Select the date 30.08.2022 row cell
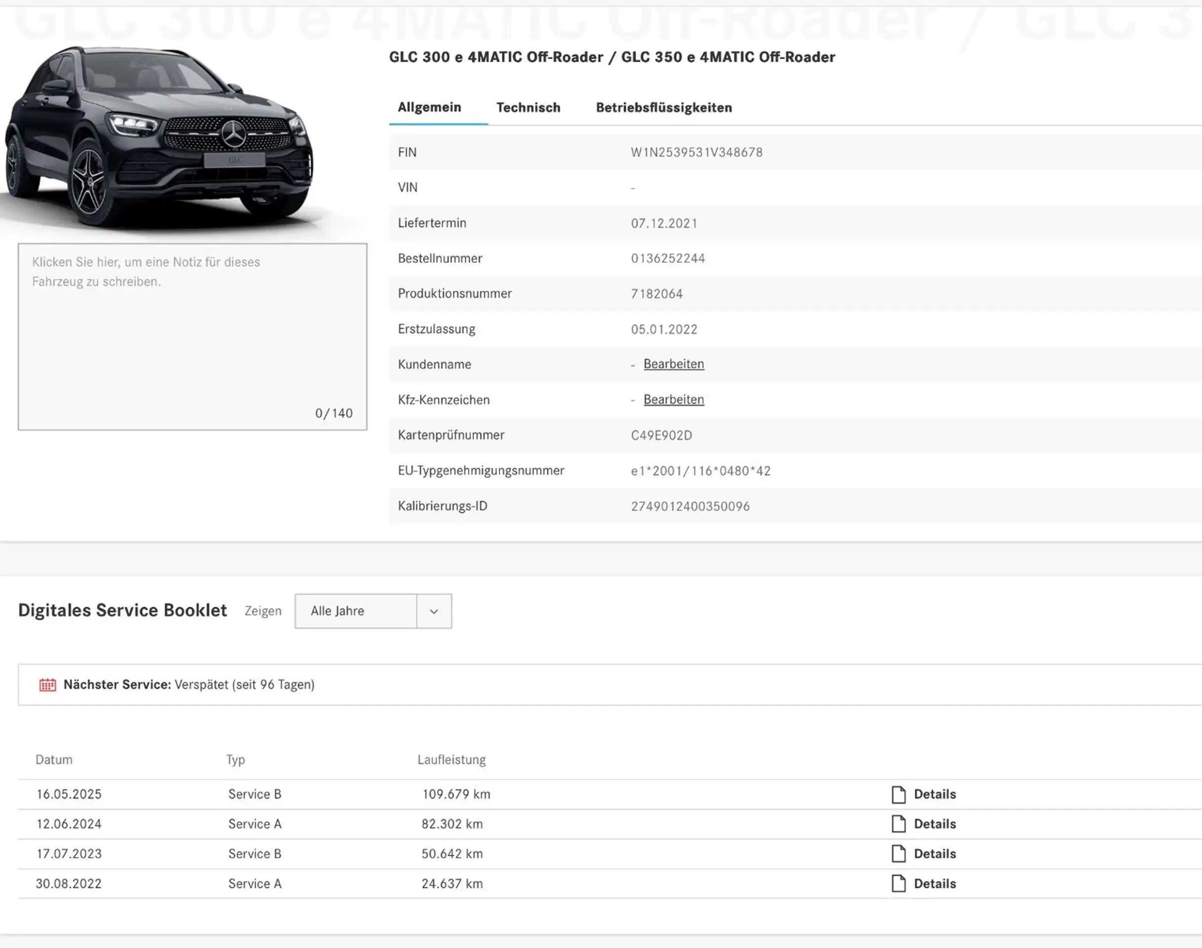1202x948 pixels. click(69, 884)
